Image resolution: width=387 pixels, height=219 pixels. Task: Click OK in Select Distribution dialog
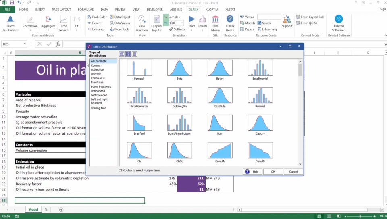(273, 171)
